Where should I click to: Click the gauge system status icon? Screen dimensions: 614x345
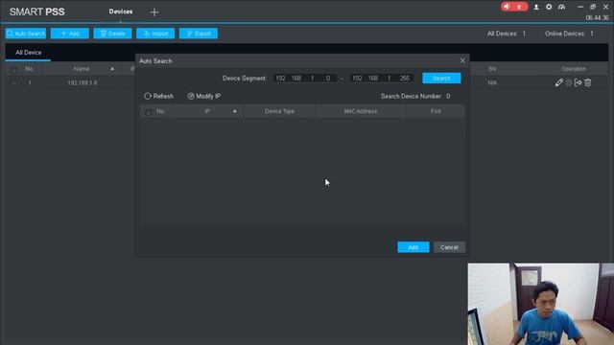tap(561, 7)
